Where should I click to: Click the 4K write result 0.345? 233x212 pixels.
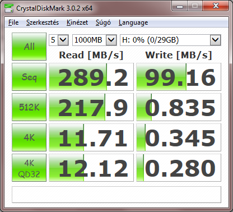179,137
